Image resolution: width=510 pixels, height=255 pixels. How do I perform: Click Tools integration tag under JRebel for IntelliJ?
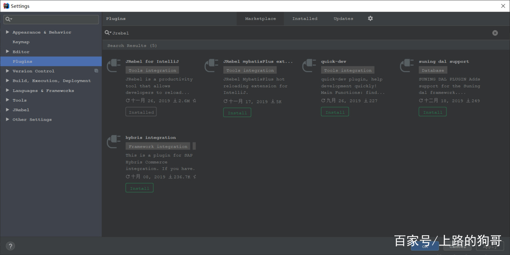152,70
